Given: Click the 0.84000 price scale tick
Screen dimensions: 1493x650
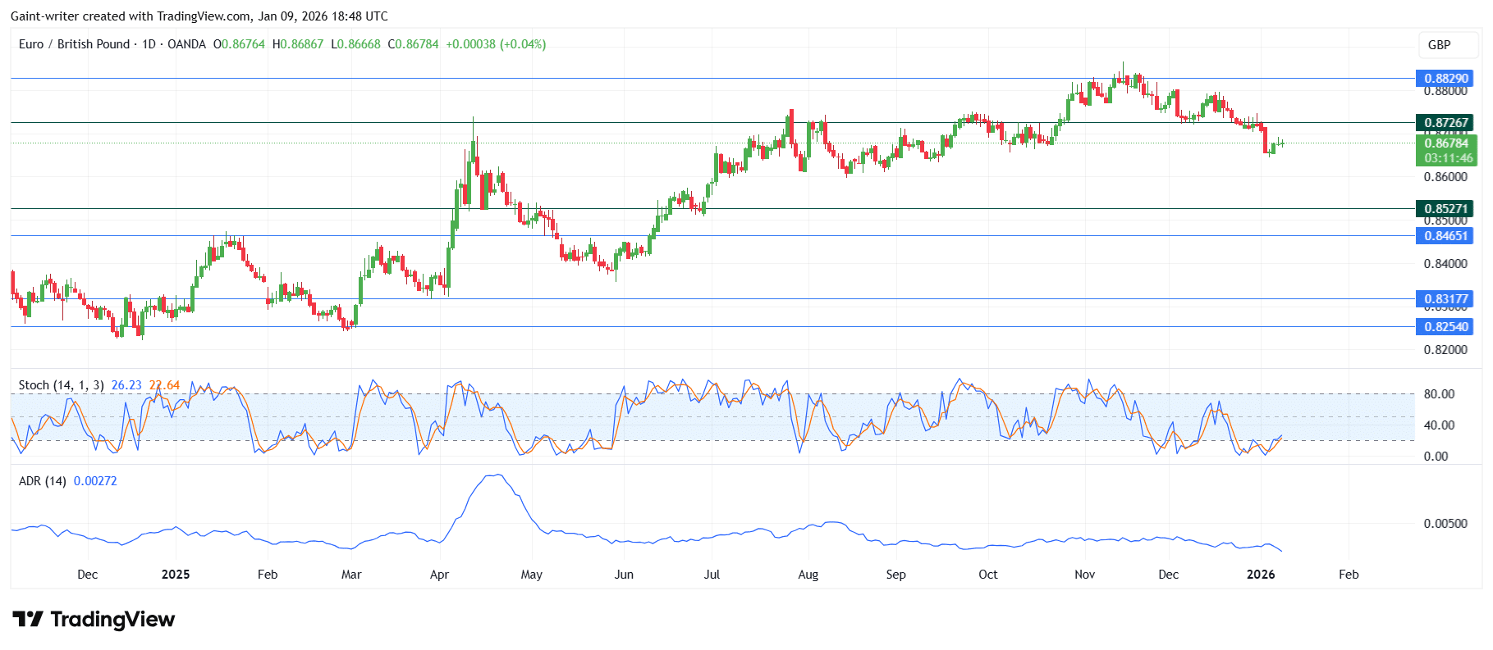Looking at the screenshot, I should pyautogui.click(x=1445, y=264).
